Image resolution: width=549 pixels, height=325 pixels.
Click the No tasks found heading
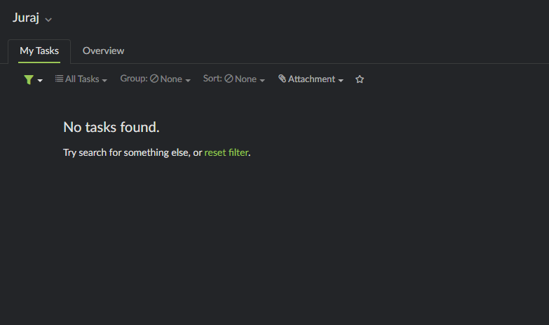pos(111,127)
